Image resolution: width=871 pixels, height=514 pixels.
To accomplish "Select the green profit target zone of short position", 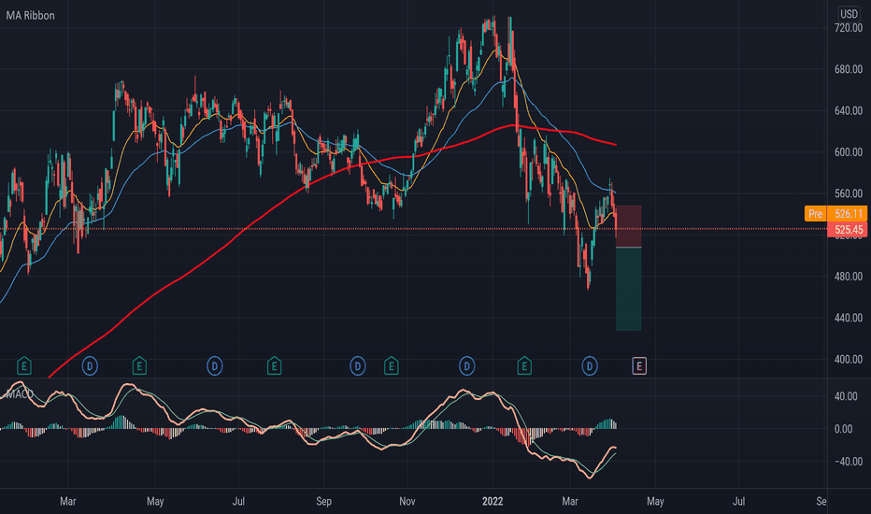I will coord(629,289).
